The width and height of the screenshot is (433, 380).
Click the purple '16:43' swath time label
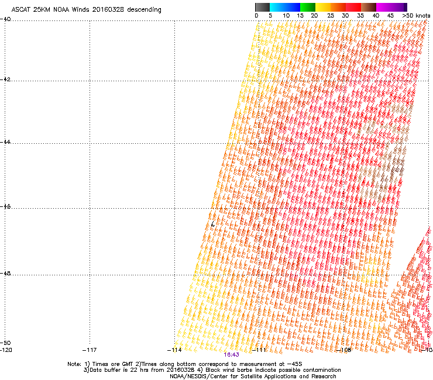(231, 355)
